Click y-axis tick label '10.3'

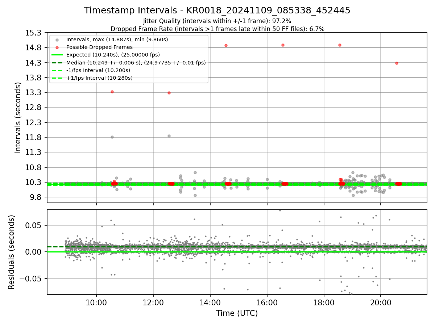[x=34, y=183]
